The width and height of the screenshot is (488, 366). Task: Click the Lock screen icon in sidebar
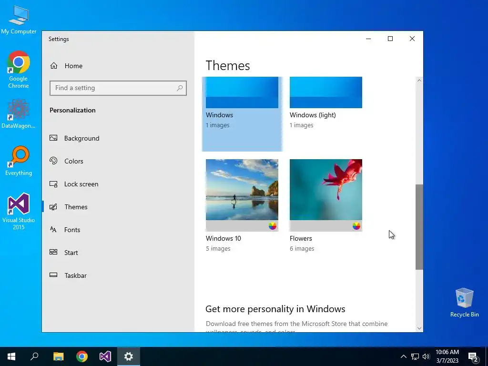[53, 184]
